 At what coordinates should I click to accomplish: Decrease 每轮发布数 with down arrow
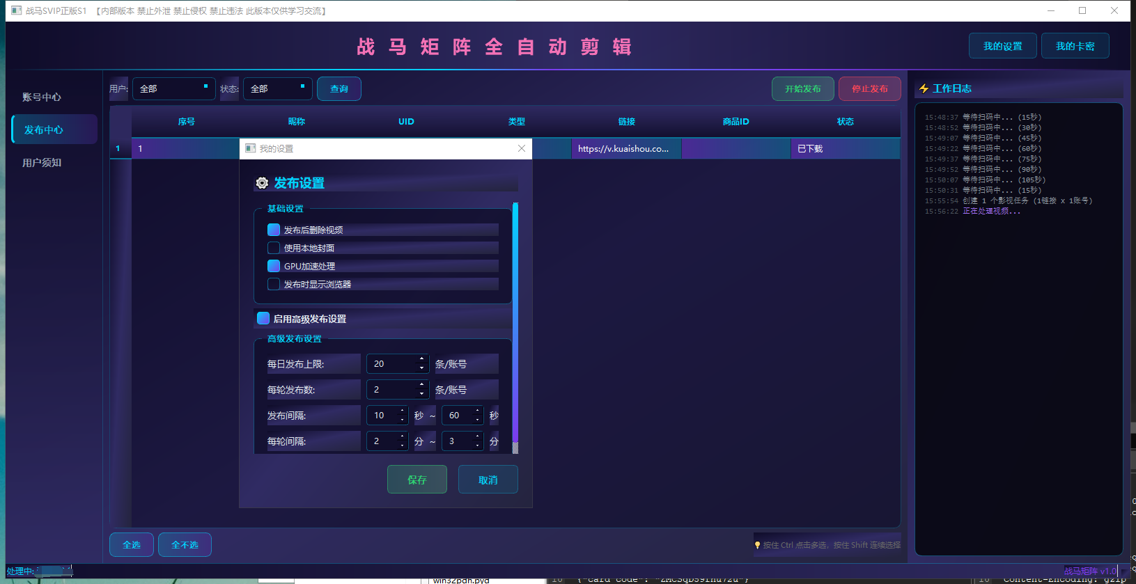421,394
